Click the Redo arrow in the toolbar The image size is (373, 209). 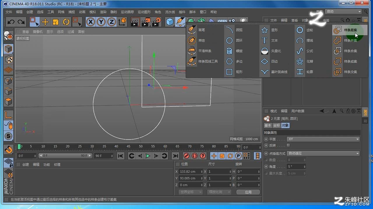tap(21, 22)
